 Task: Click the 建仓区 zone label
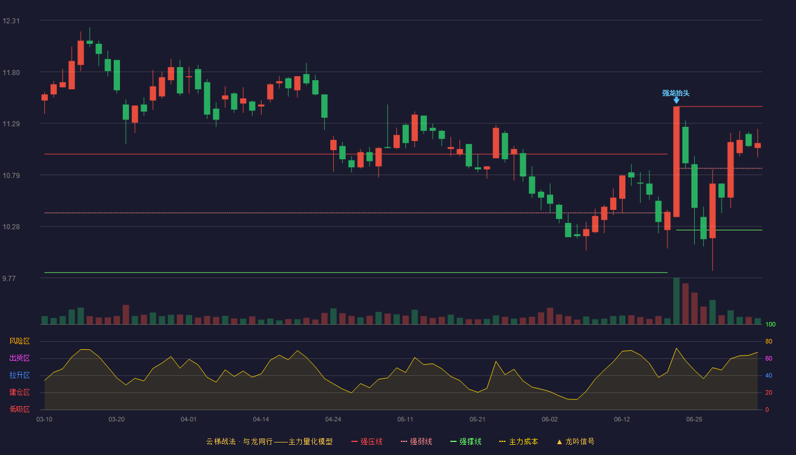point(19,392)
